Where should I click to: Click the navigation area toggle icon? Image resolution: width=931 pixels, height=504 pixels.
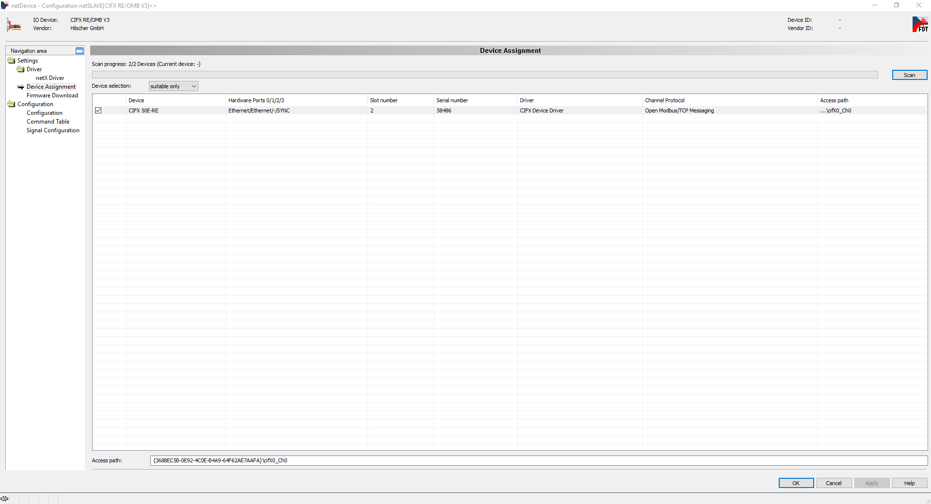pos(80,51)
